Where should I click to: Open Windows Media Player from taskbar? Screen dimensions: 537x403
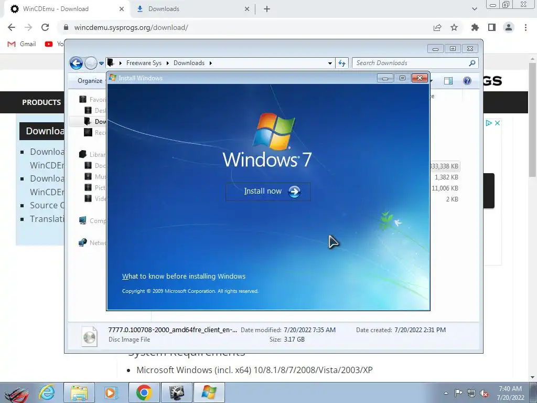pos(111,393)
